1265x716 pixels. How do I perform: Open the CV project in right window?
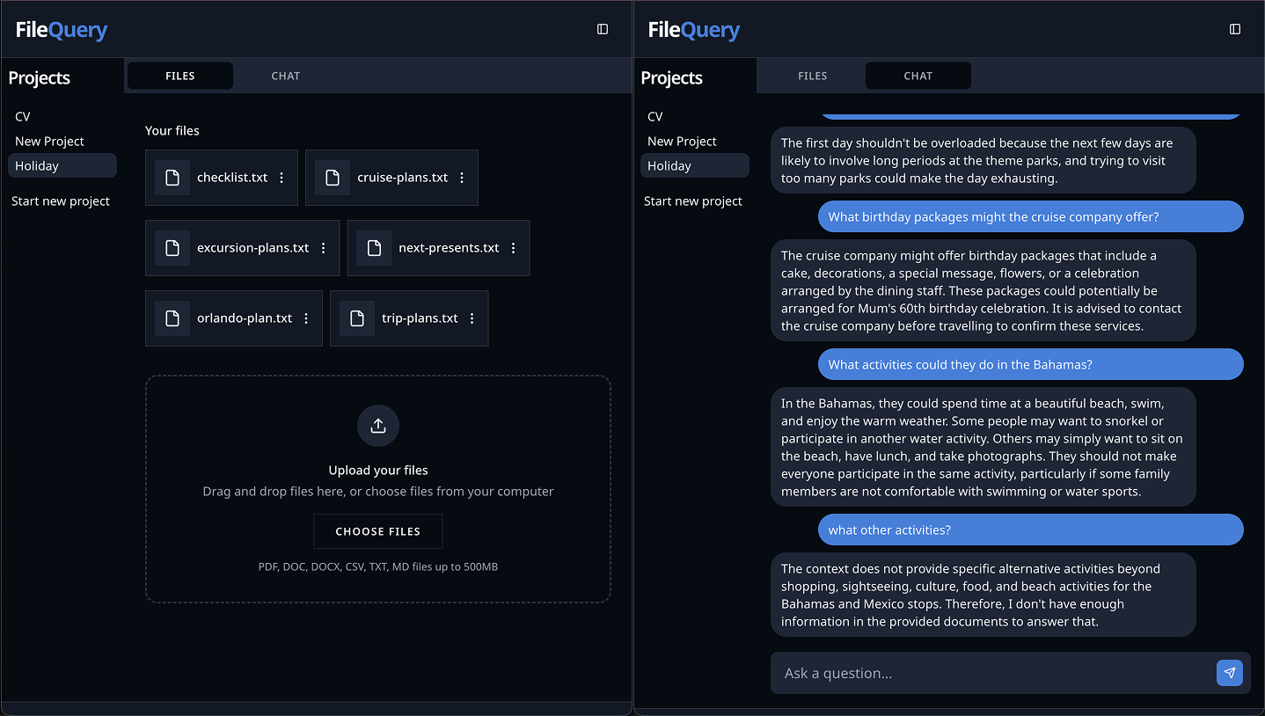point(695,116)
